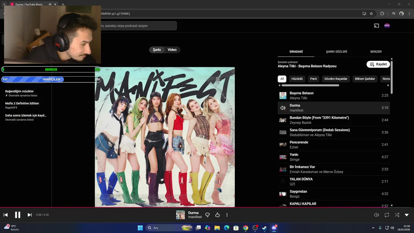Play YALAN DÜNYA by UZI
The image size is (414, 233).
point(334,182)
